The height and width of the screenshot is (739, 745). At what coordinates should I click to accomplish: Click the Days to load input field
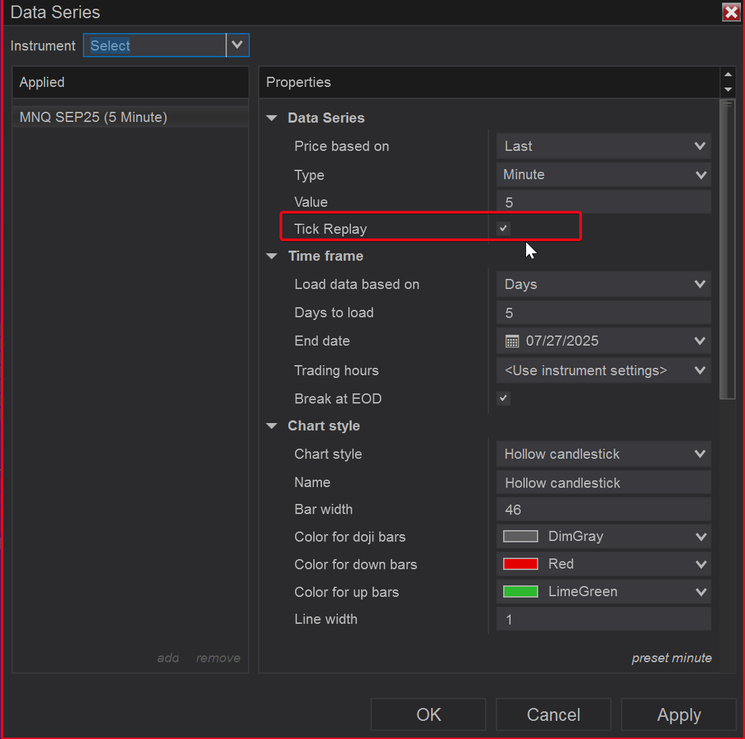(603, 313)
